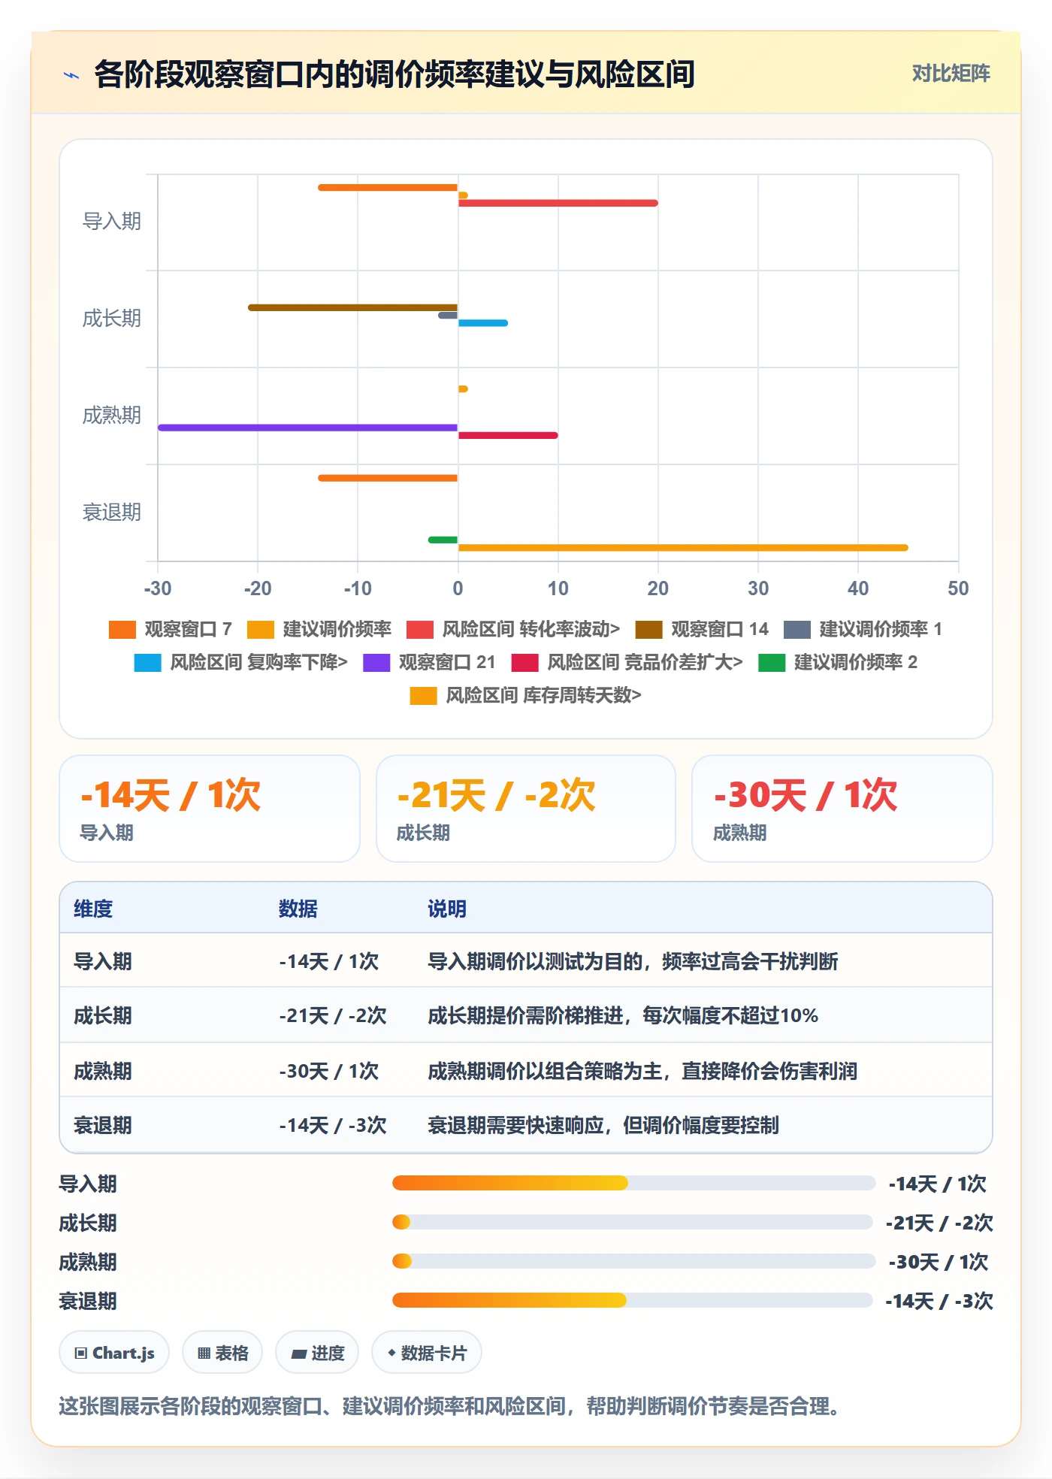Click the 数据 column header
1052x1479 pixels.
coord(298,909)
